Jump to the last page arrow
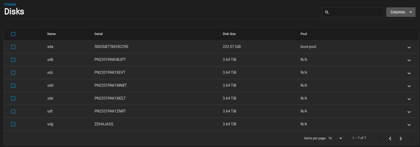Screen dimensions: 420x147 pyautogui.click(x=411, y=139)
